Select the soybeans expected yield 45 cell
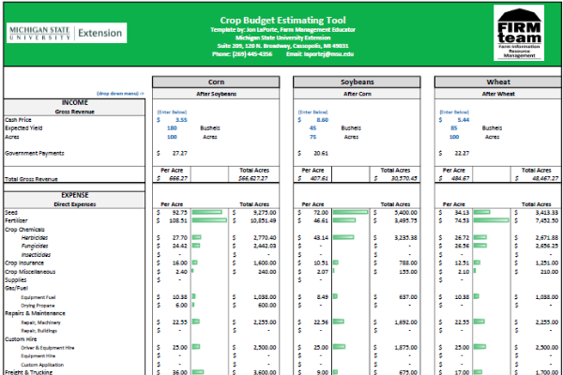The width and height of the screenshot is (563, 375). [x=326, y=127]
